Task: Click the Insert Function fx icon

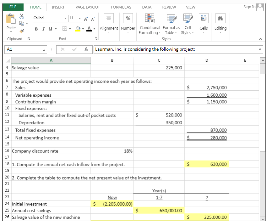Action: pos(86,49)
